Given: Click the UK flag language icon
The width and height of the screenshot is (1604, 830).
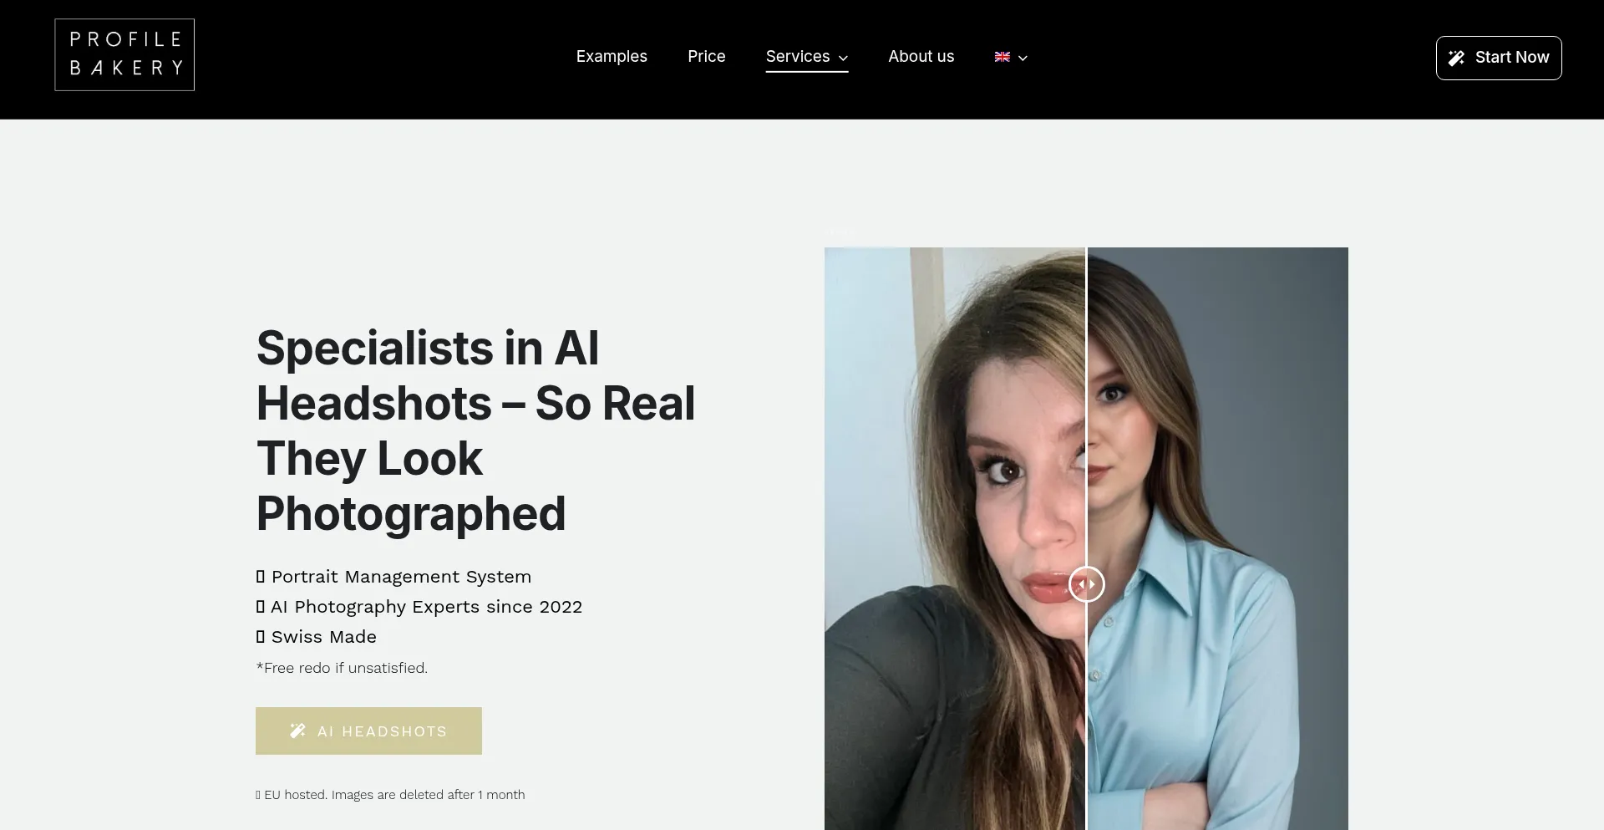Looking at the screenshot, I should click(x=1002, y=57).
